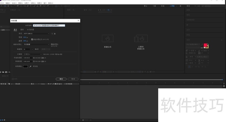226x122 pixels.
Task: Open the font style dropdown below font family
Action: 193,47
